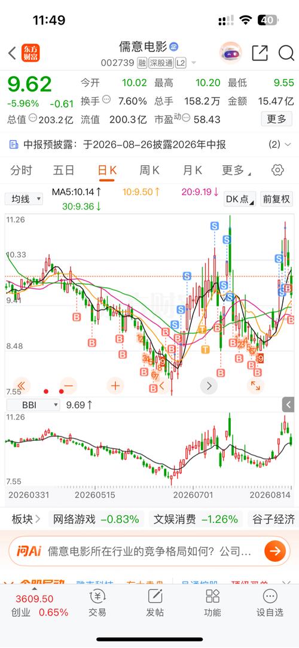
Task: Tap the 换手 info bubble icon
Action: click(106, 99)
